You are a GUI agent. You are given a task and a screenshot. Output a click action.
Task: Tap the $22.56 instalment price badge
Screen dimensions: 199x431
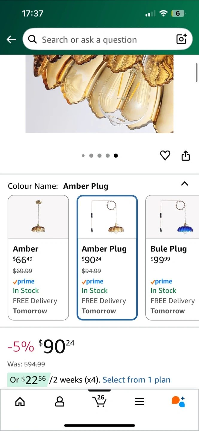coord(27,380)
